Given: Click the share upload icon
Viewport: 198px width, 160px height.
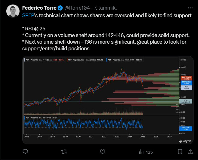Looking at the screenshot, I should tap(190, 152).
